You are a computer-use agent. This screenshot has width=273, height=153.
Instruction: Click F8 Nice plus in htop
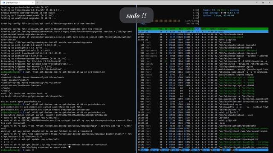click(216, 150)
